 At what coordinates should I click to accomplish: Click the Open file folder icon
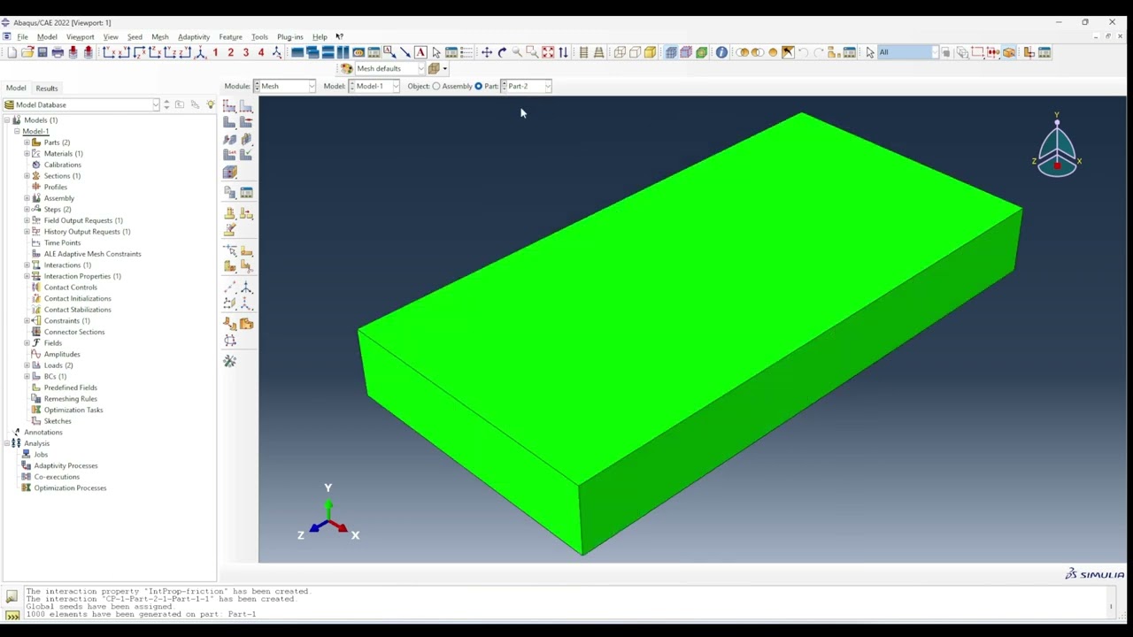point(27,52)
